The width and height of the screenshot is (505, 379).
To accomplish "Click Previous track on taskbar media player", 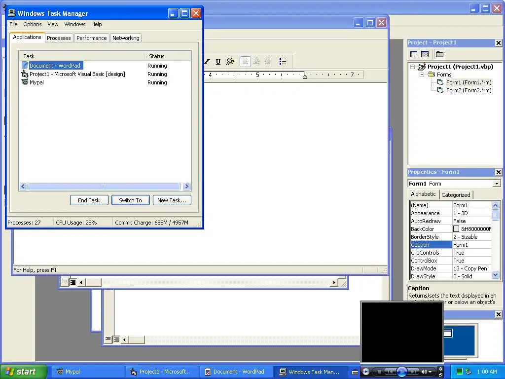I will pos(390,372).
